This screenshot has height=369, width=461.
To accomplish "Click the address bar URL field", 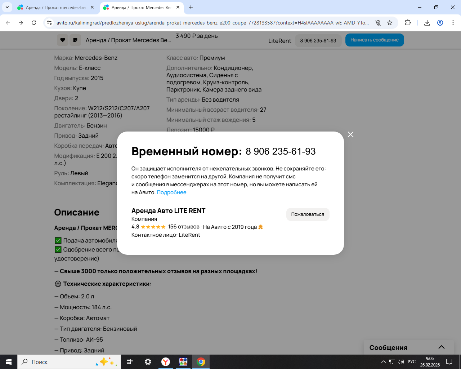I will click(x=212, y=23).
